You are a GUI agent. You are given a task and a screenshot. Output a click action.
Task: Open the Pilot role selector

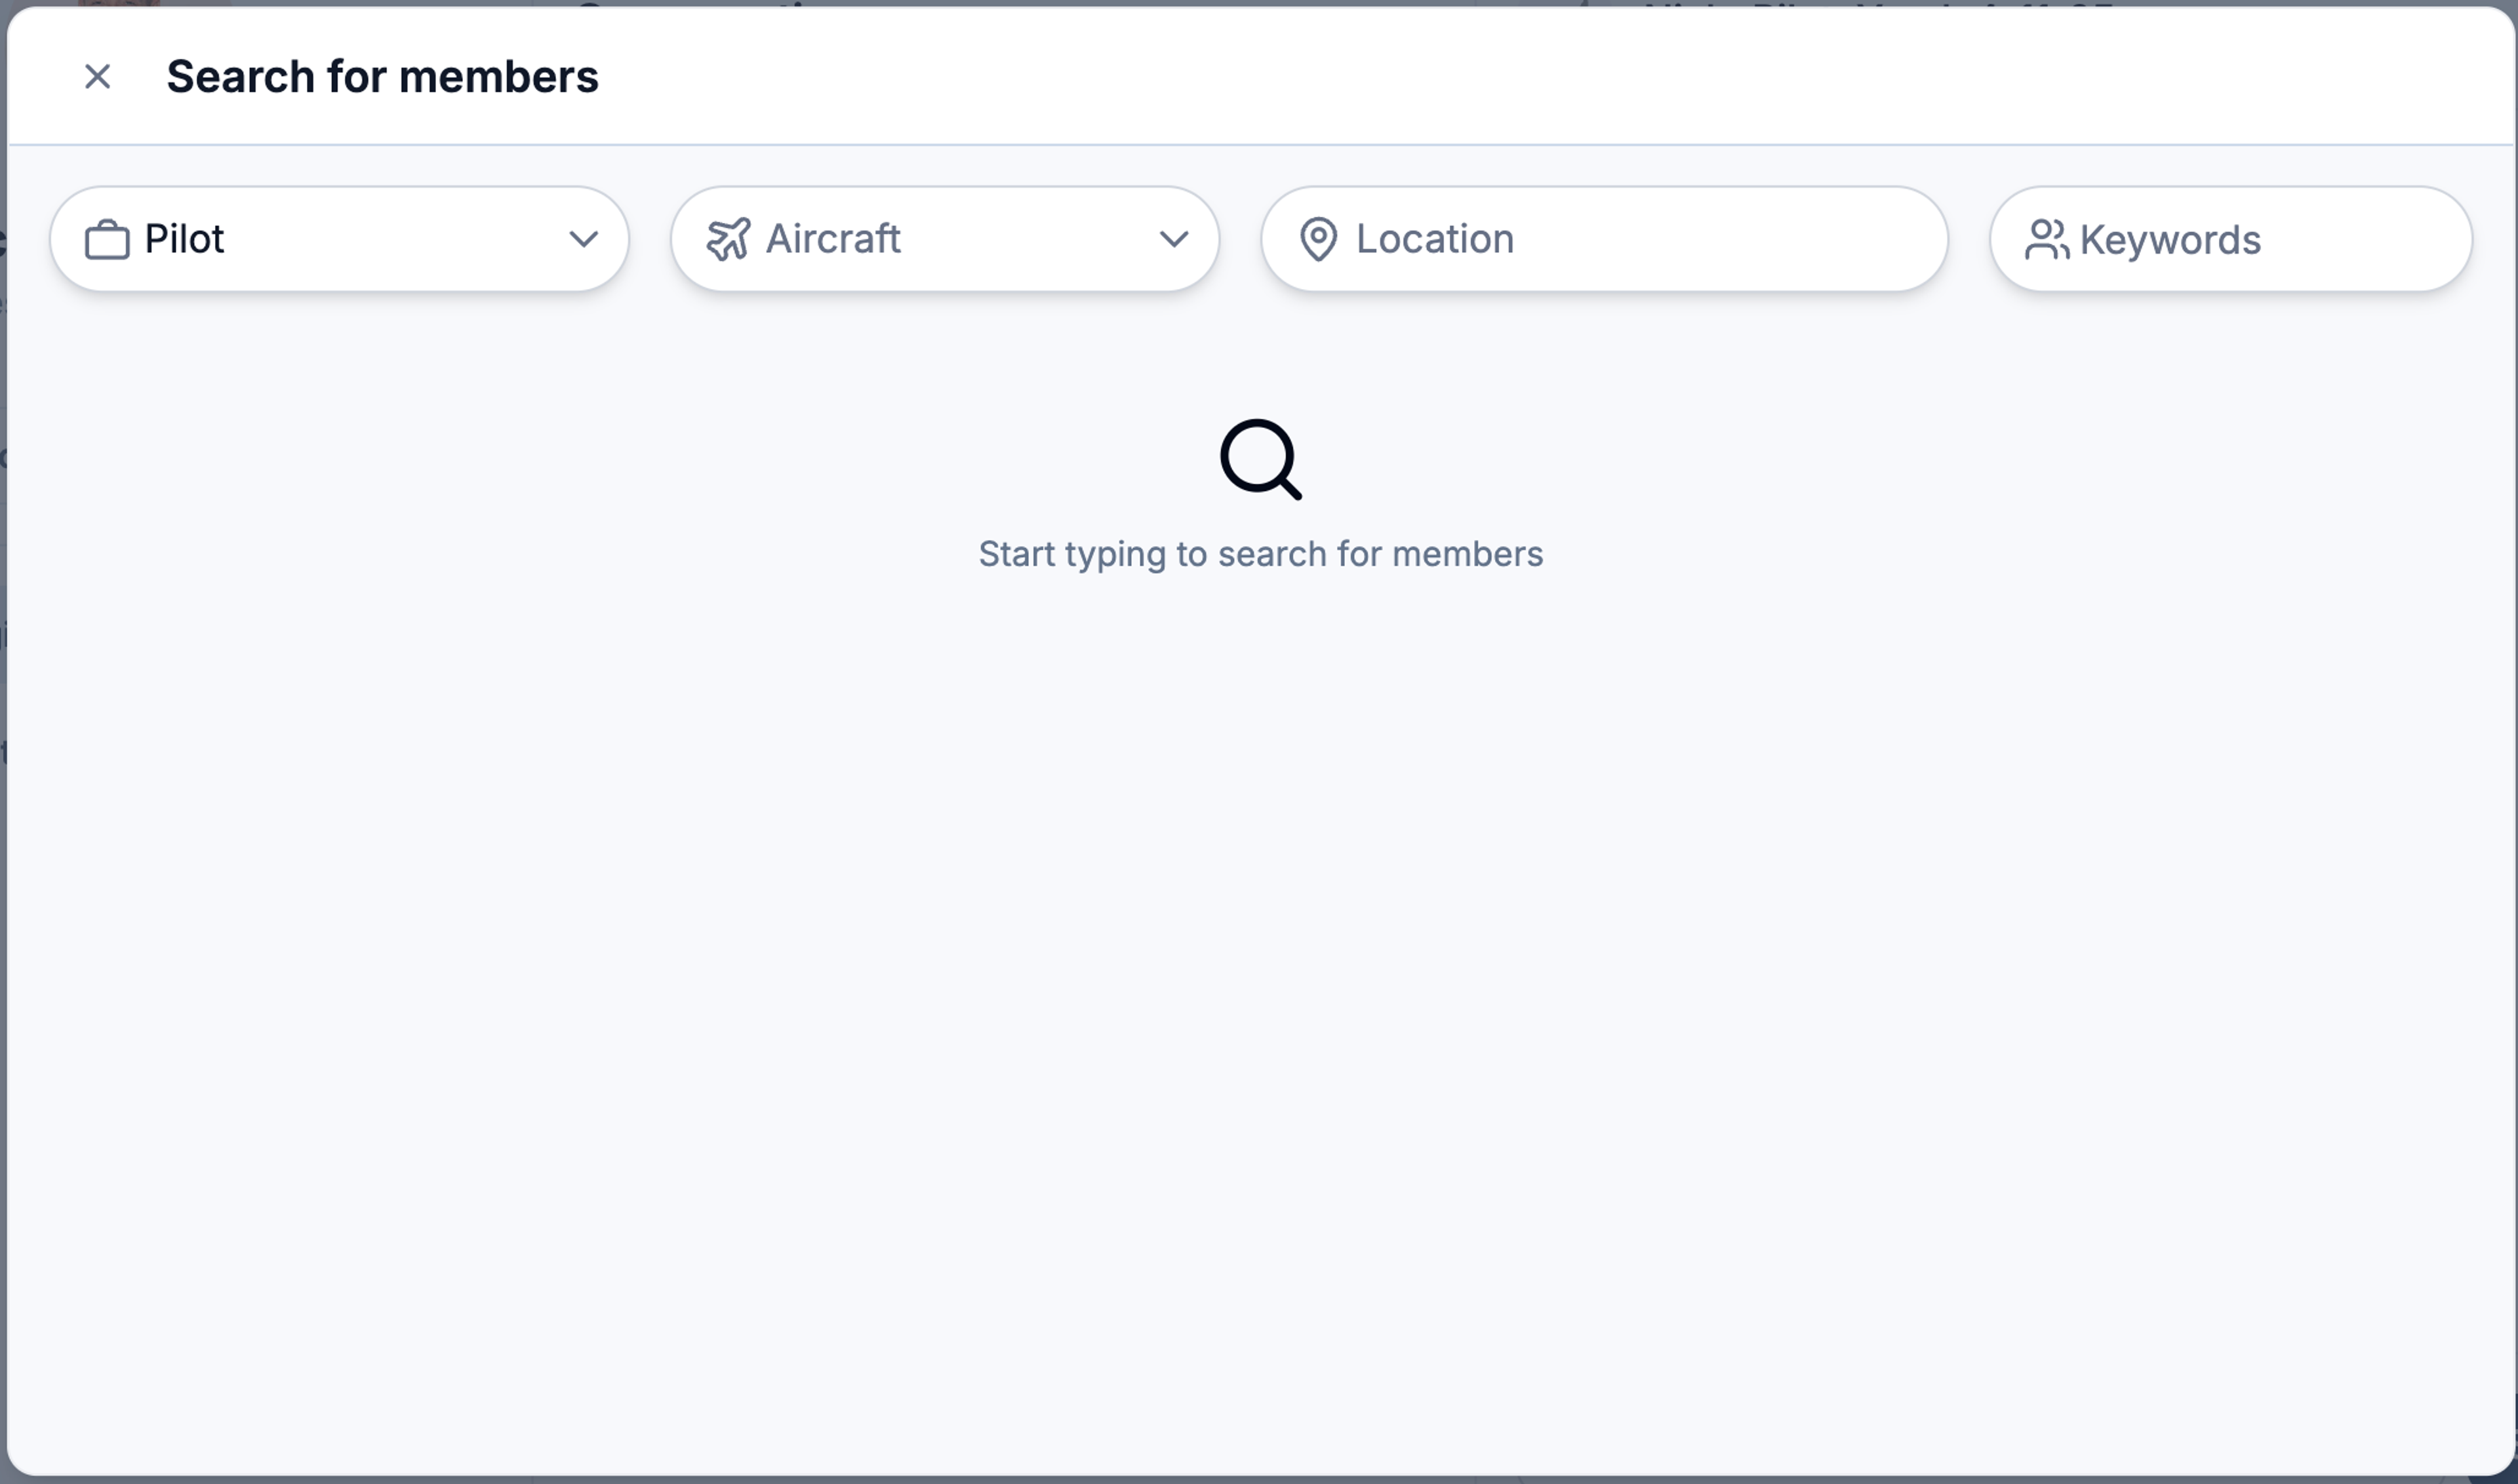[339, 239]
